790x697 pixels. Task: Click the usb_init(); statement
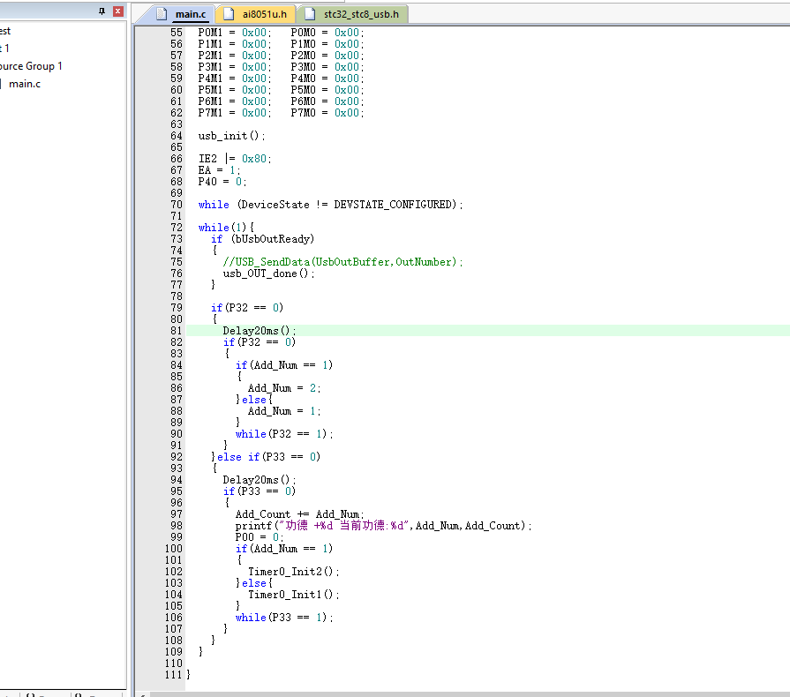tap(231, 136)
